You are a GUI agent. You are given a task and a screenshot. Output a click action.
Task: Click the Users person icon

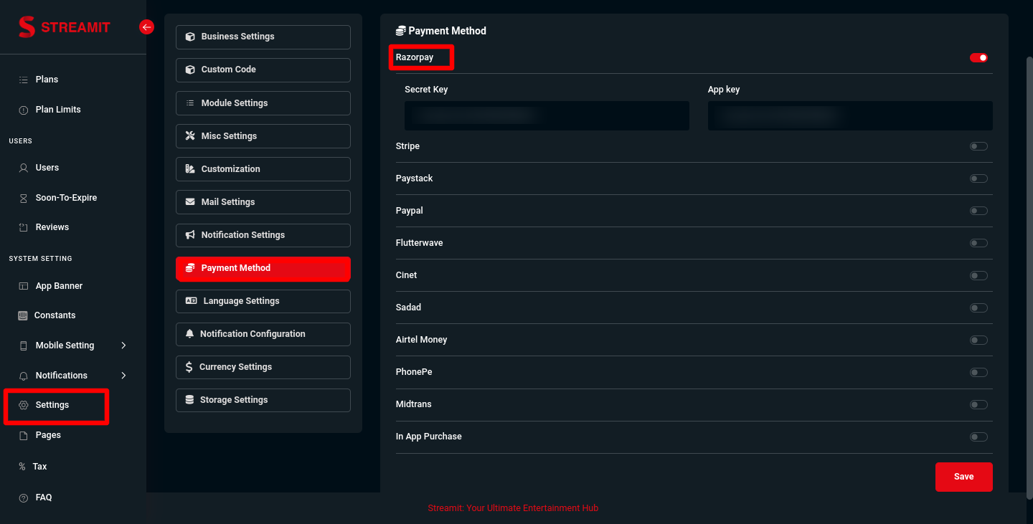23,168
